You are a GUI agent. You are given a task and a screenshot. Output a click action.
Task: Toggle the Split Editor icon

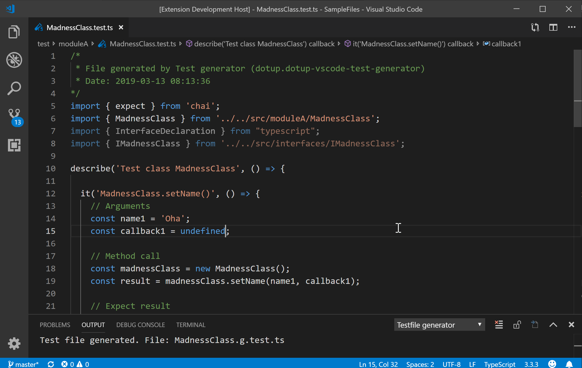tap(554, 28)
